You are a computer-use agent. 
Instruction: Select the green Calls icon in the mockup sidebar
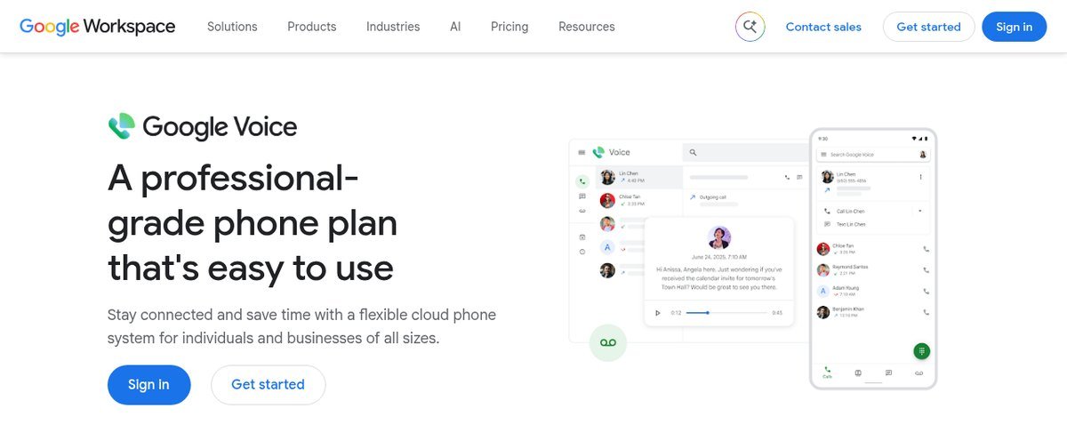point(582,181)
